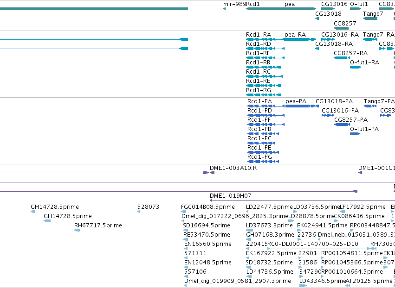Click the Rcd1-RB transcript

click(x=264, y=67)
